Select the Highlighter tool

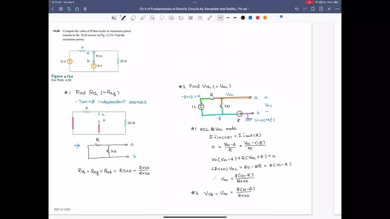tap(143, 18)
